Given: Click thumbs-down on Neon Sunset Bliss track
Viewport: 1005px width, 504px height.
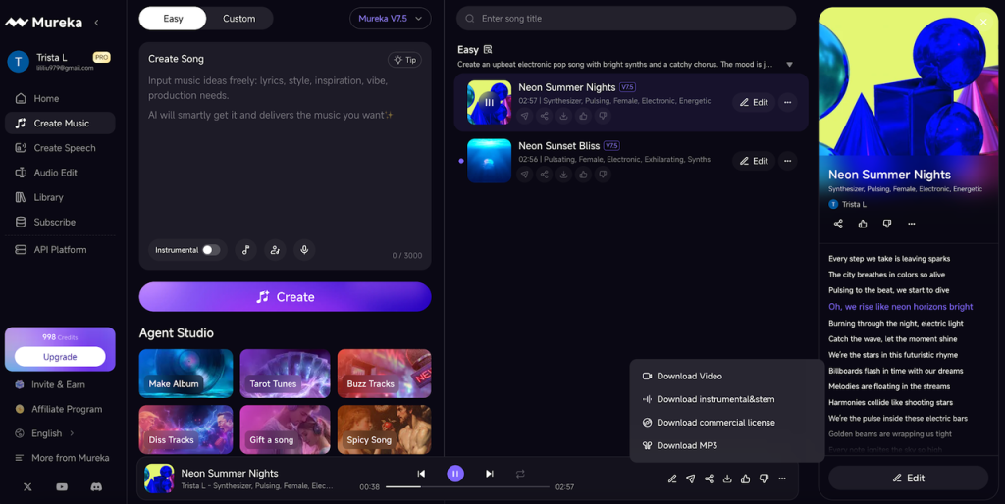Looking at the screenshot, I should [603, 175].
